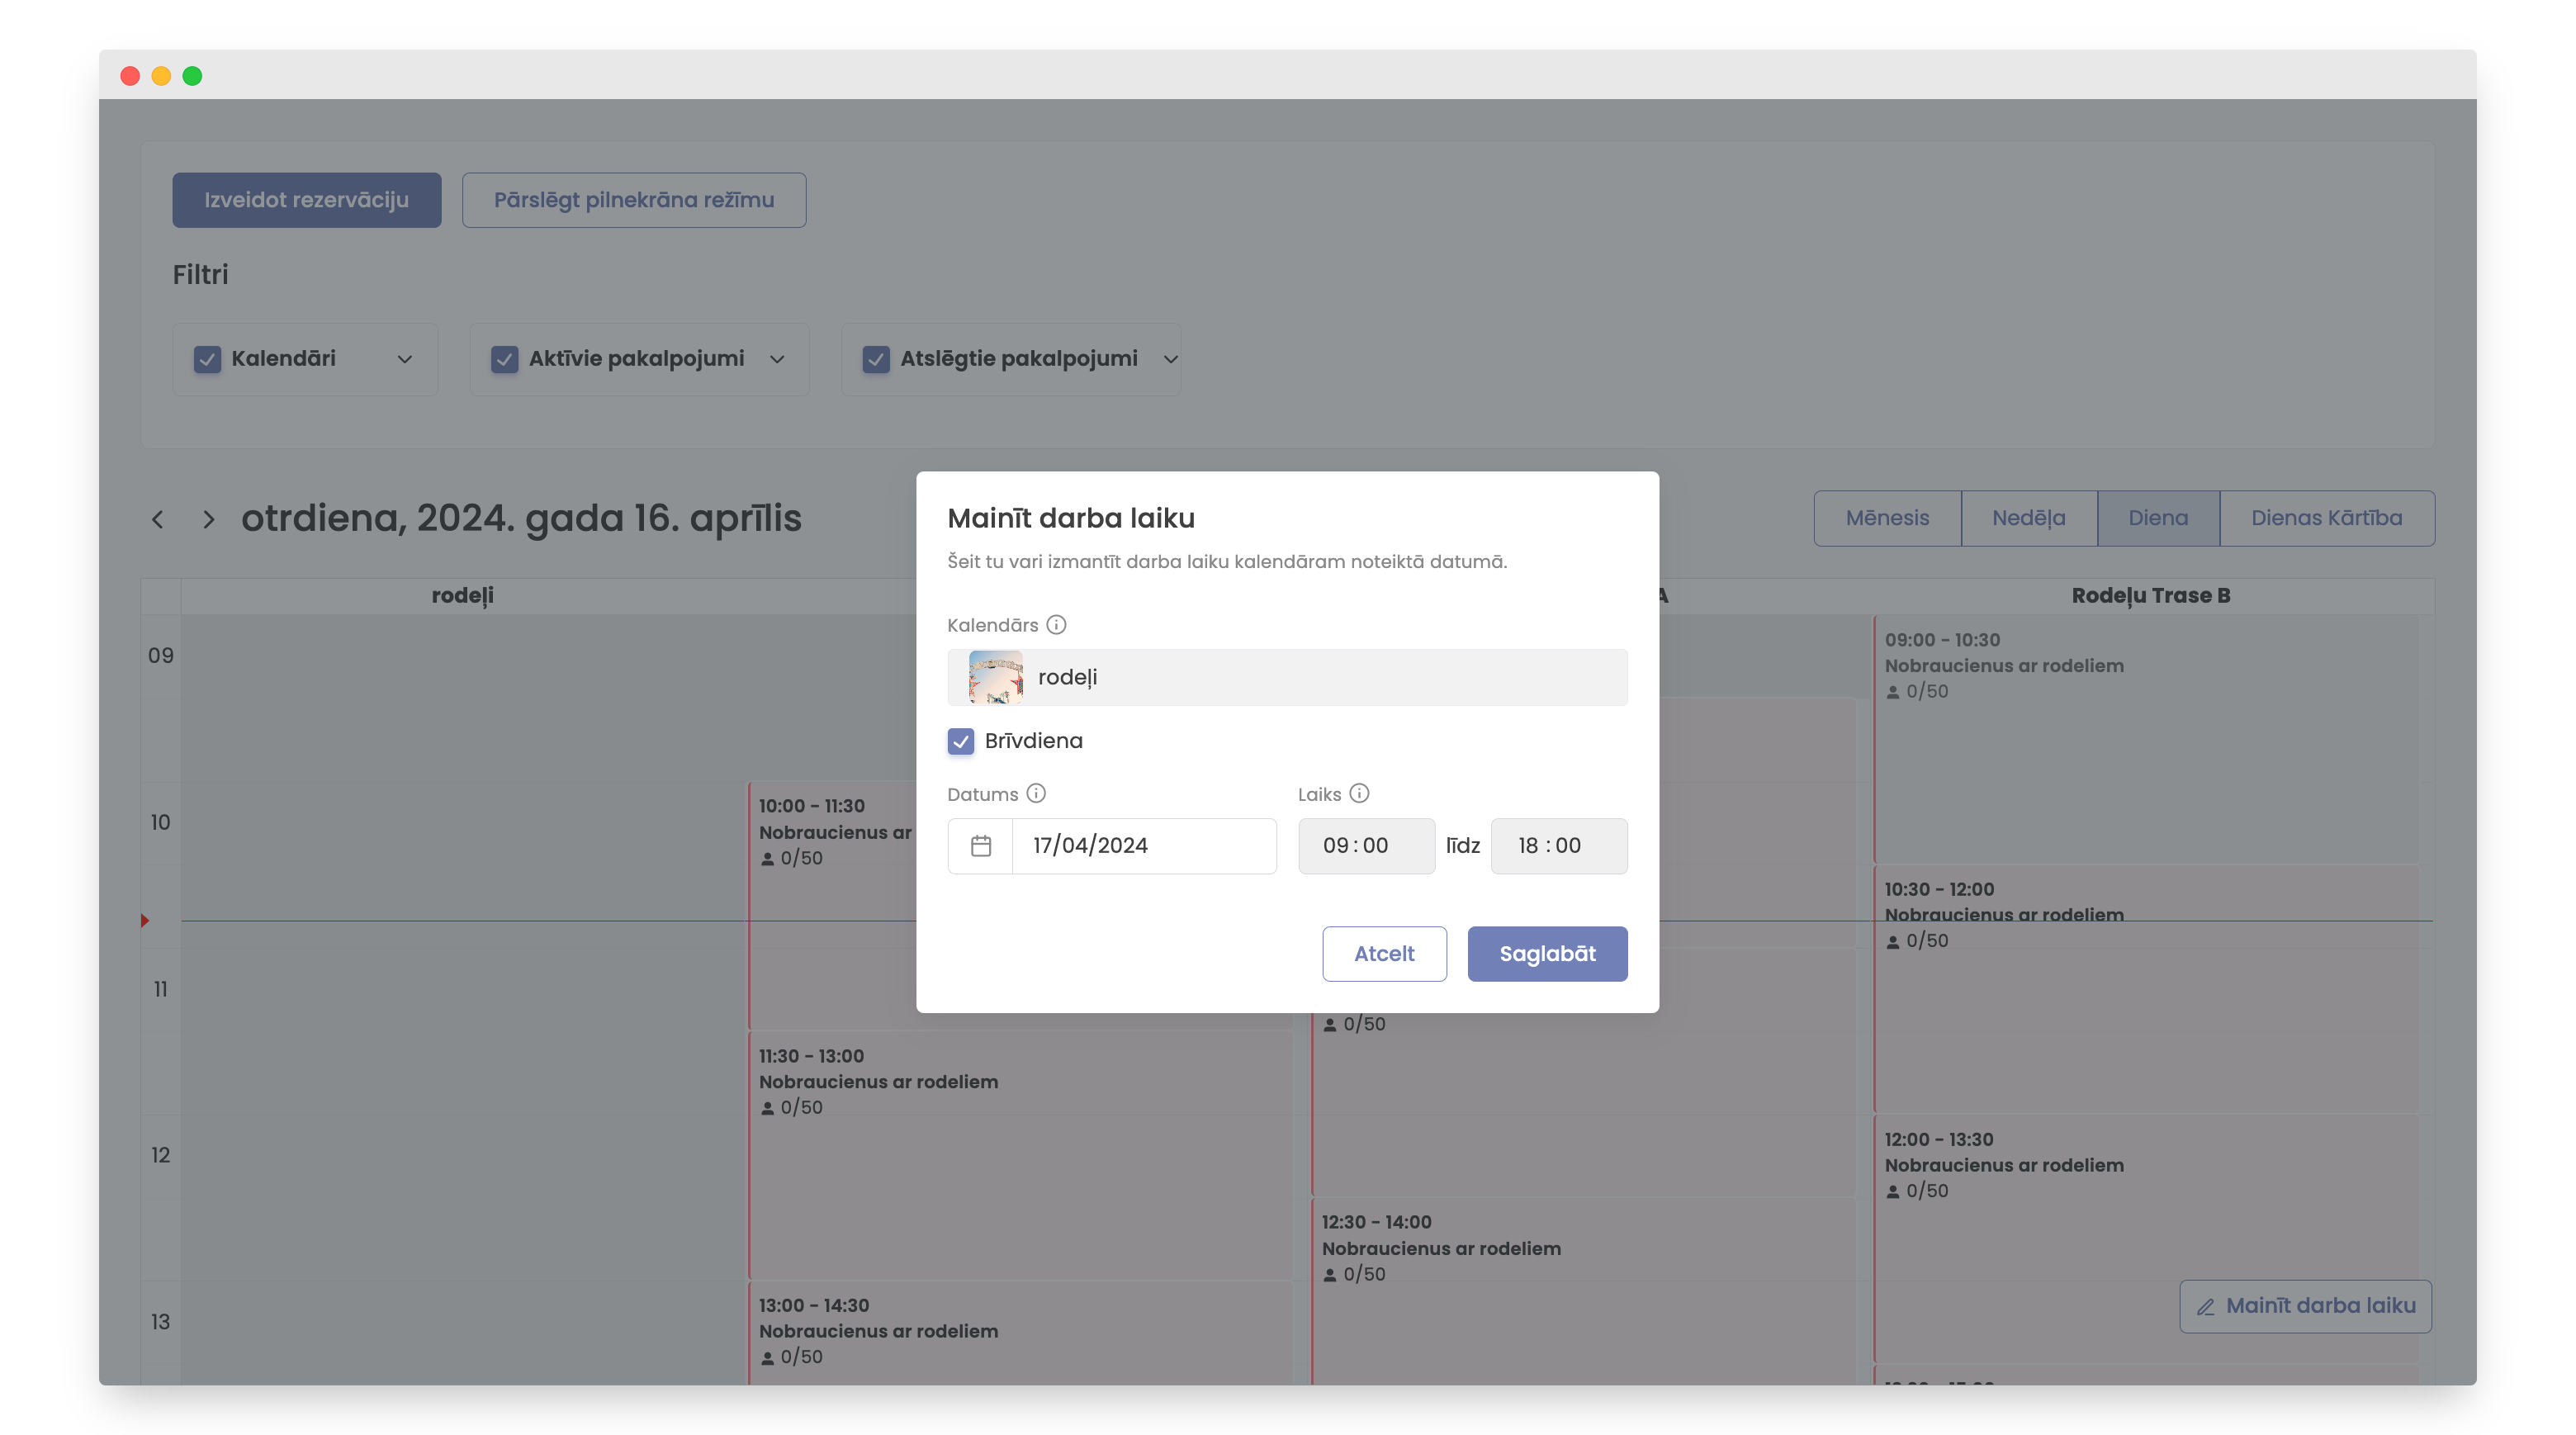Click the Datums info icon
2576x1435 pixels.
[1036, 793]
